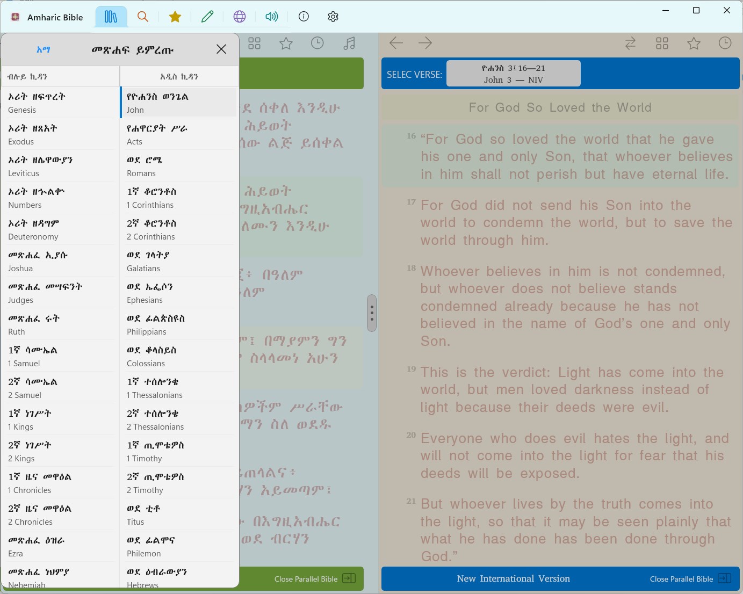Choose 2 Timothy in the book list
This screenshot has width=743, height=594.
tap(179, 483)
